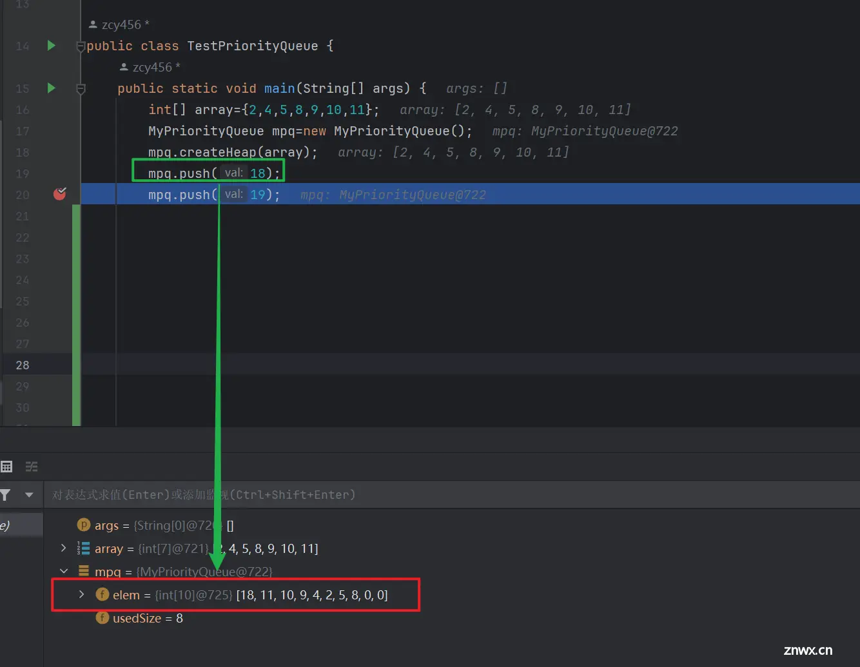Screen dimensions: 860x667
Task: Click the elem field icon
Action: point(102,595)
